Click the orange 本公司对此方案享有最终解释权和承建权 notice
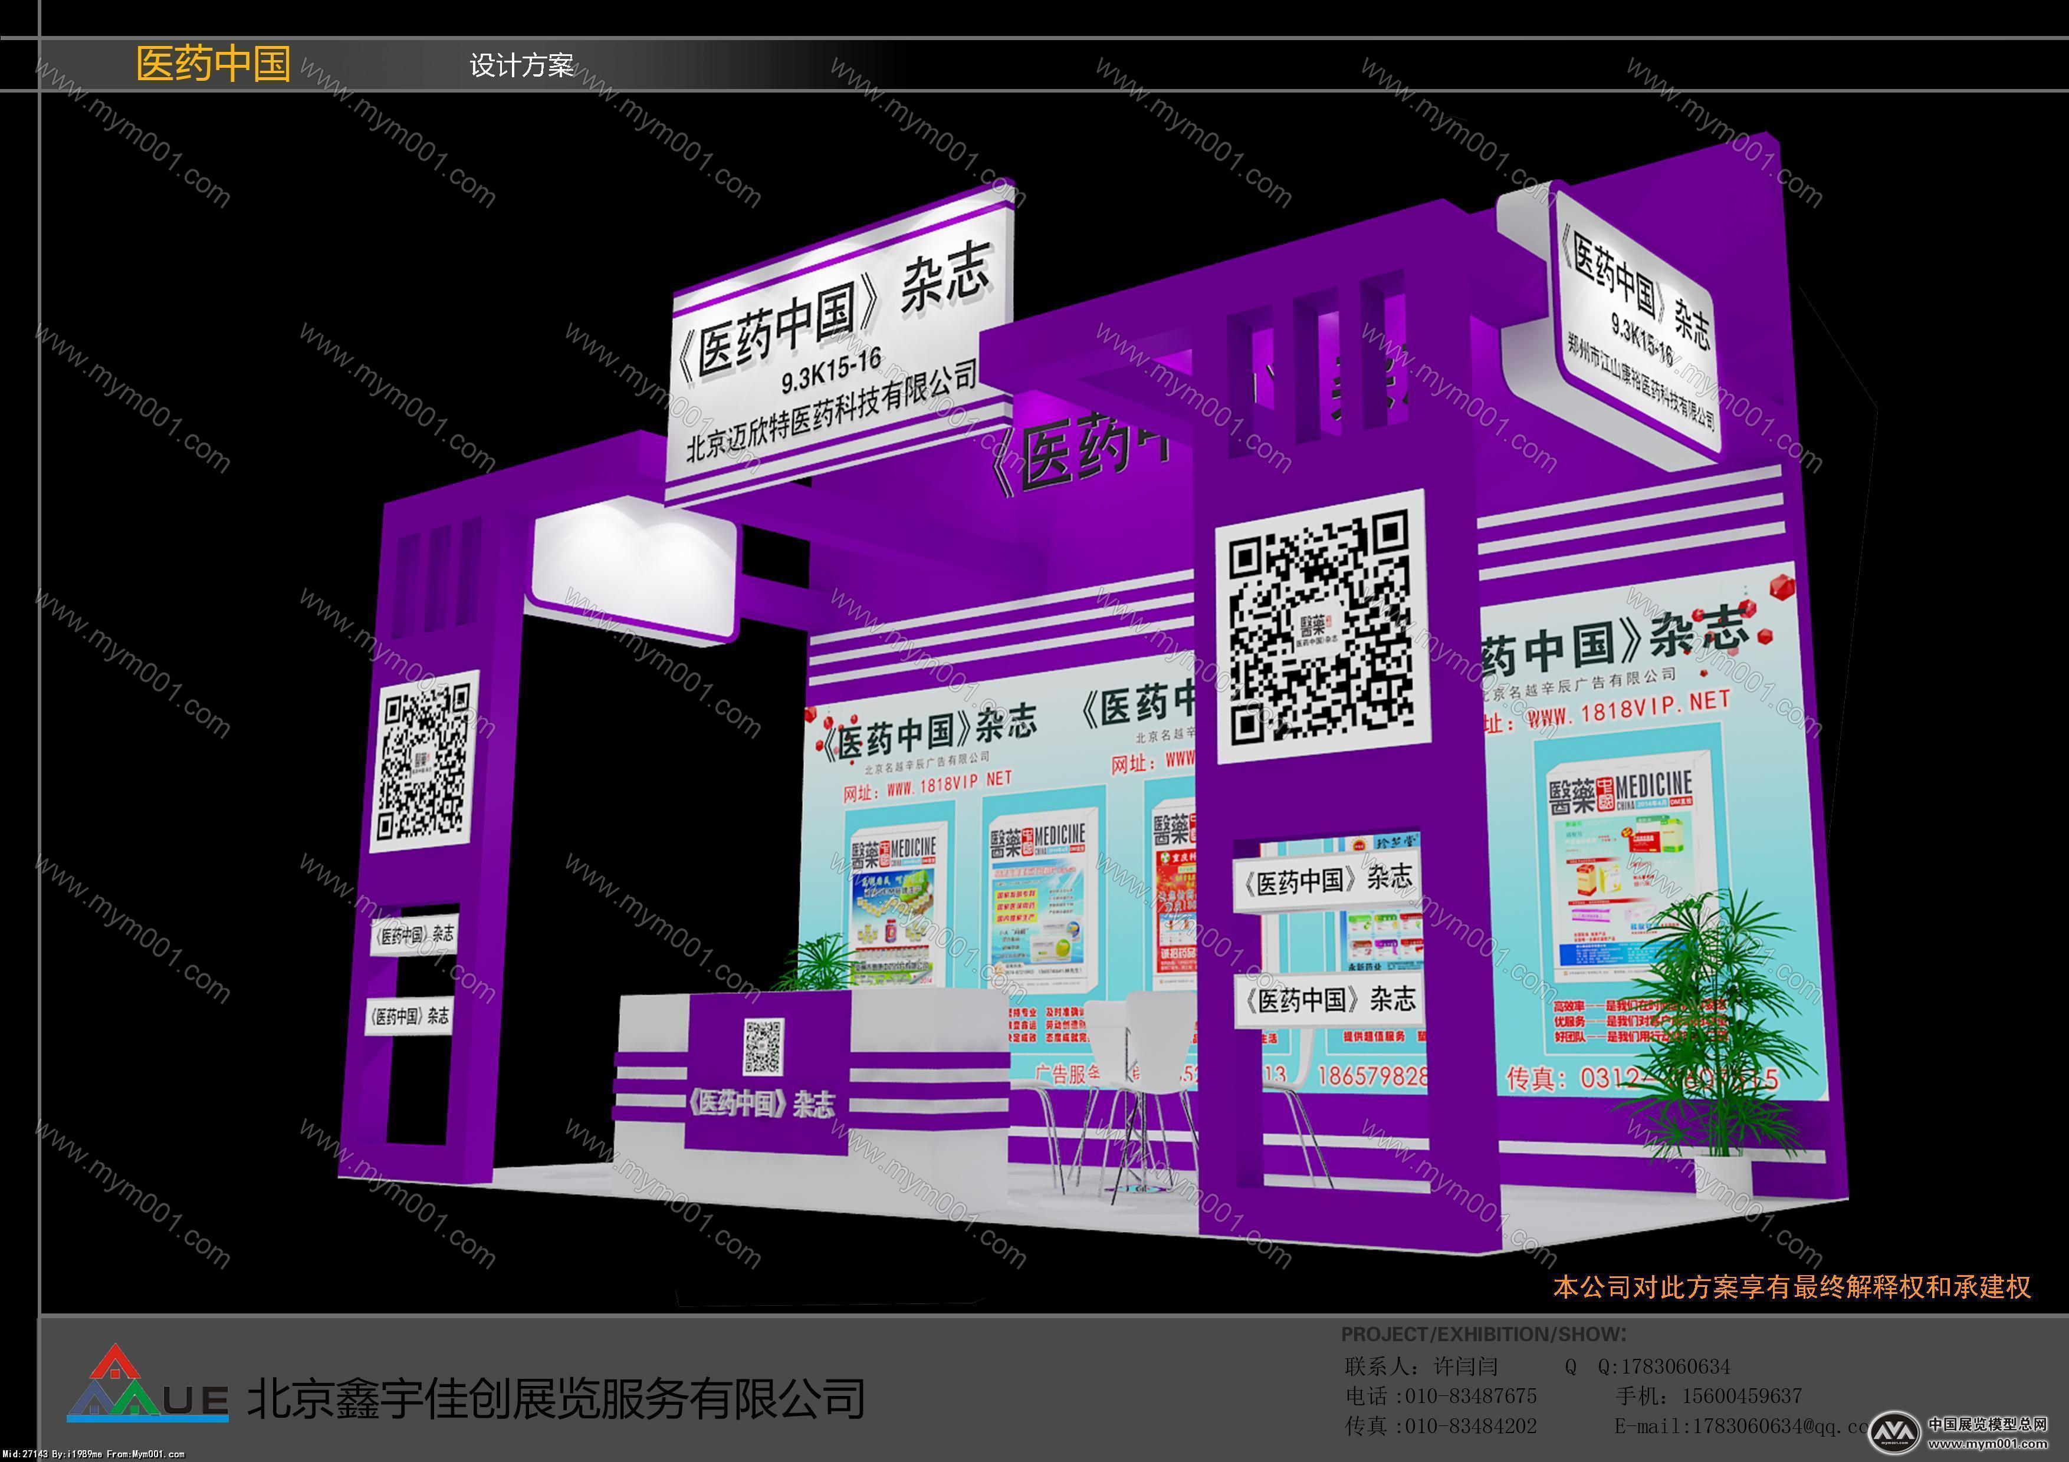Image resolution: width=2069 pixels, height=1462 pixels. pyautogui.click(x=1792, y=1288)
